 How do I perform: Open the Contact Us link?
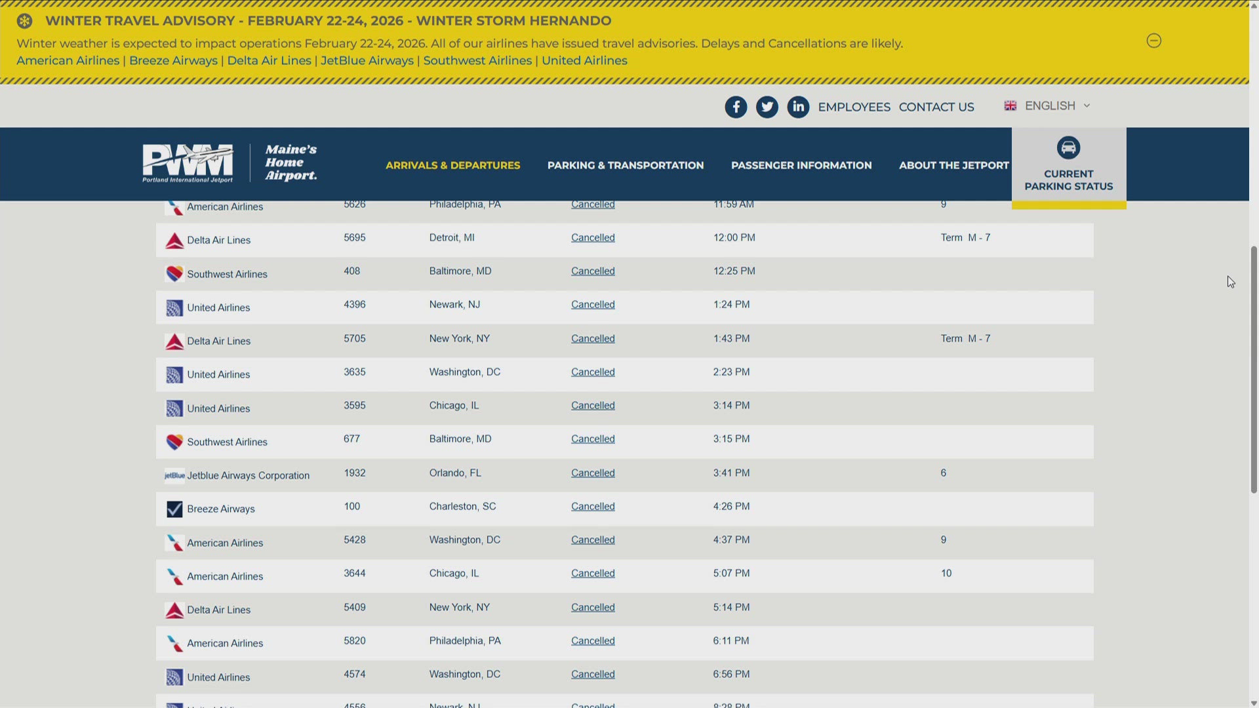coord(936,107)
